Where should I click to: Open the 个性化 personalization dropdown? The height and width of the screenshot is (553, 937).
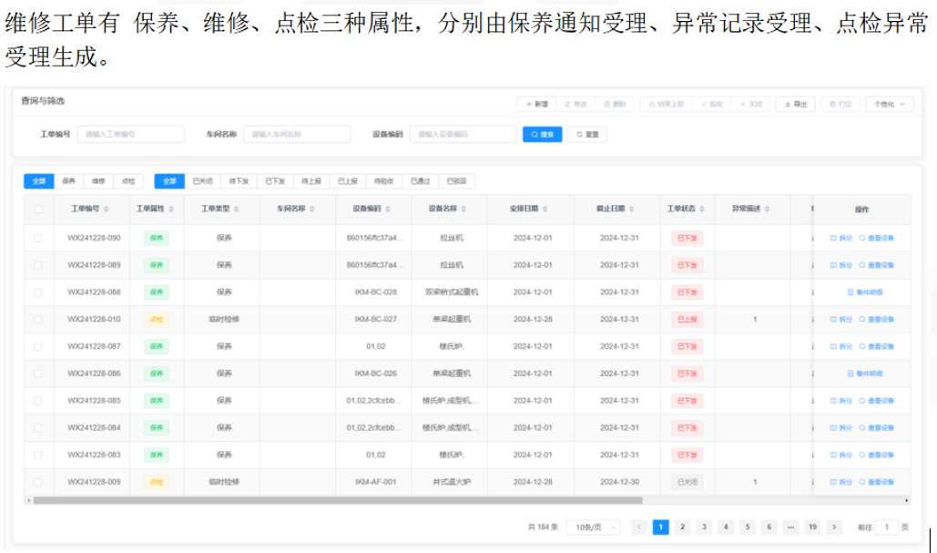[x=891, y=103]
